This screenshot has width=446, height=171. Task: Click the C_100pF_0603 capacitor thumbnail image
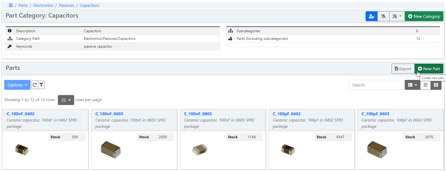pos(377,150)
